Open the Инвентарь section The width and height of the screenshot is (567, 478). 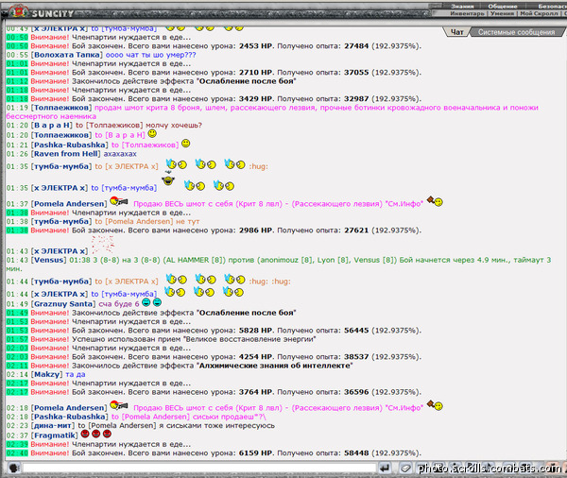467,13
